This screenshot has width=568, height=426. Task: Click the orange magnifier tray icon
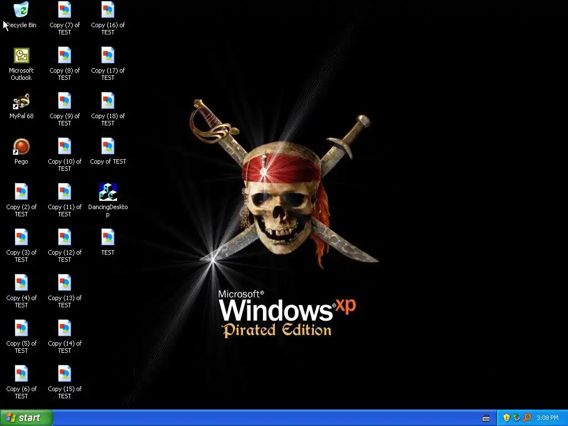(x=527, y=418)
